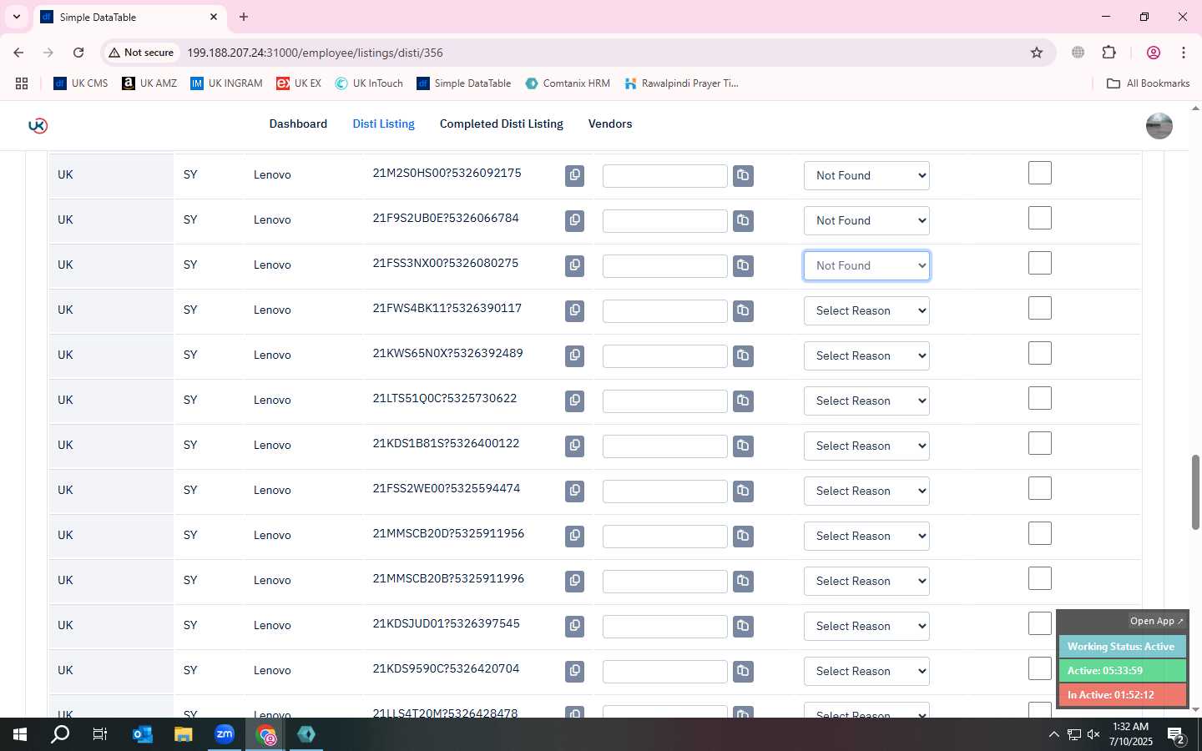Image resolution: width=1202 pixels, height=751 pixels.
Task: Reload the page in the browser
Action: click(x=78, y=53)
